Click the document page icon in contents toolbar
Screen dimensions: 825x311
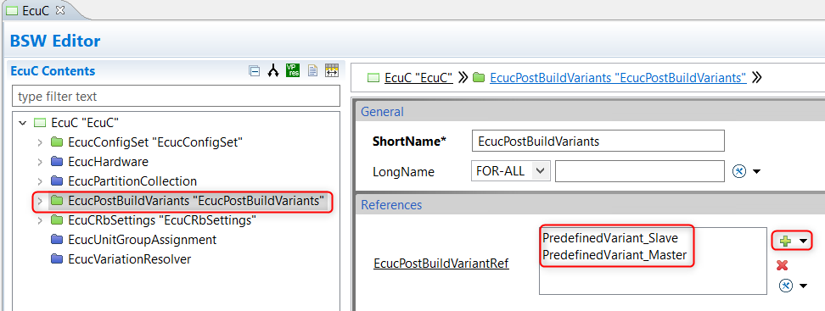(x=312, y=71)
